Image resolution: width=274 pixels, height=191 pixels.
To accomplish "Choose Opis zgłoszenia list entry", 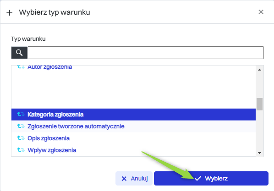I will [133, 138].
